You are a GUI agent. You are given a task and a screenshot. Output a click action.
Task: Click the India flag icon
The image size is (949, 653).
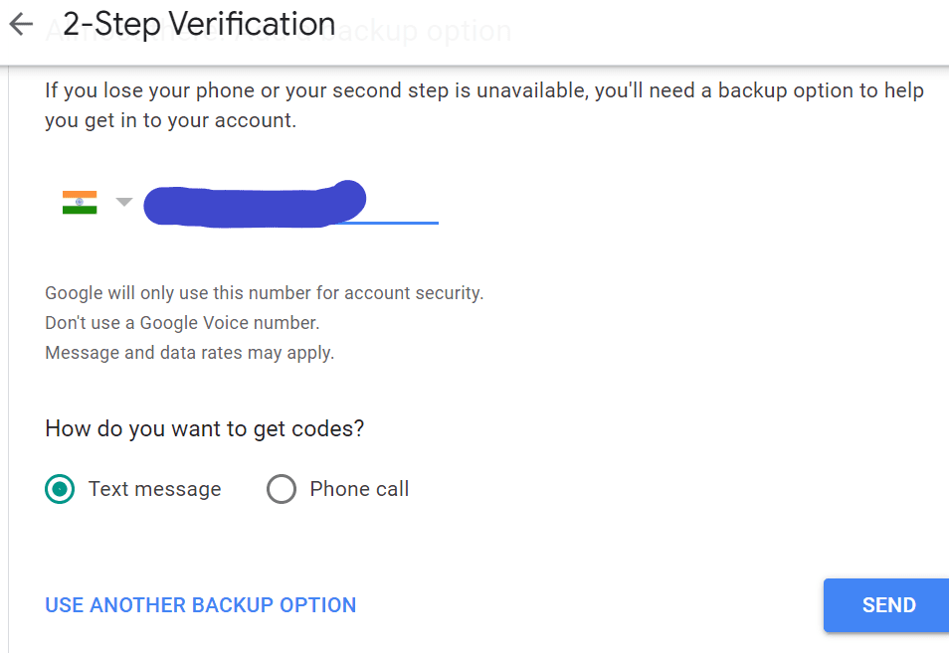80,203
